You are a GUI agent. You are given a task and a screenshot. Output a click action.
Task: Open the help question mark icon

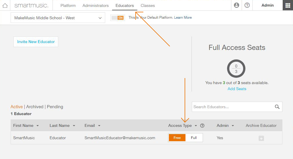click(x=247, y=5)
